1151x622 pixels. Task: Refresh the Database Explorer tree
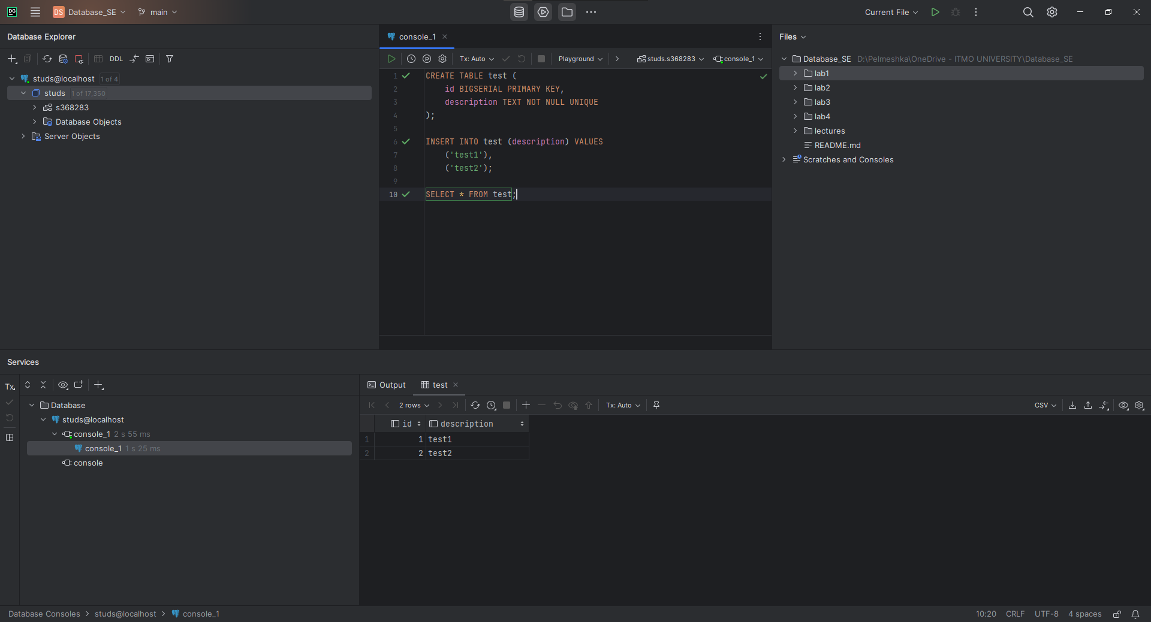[47, 59]
